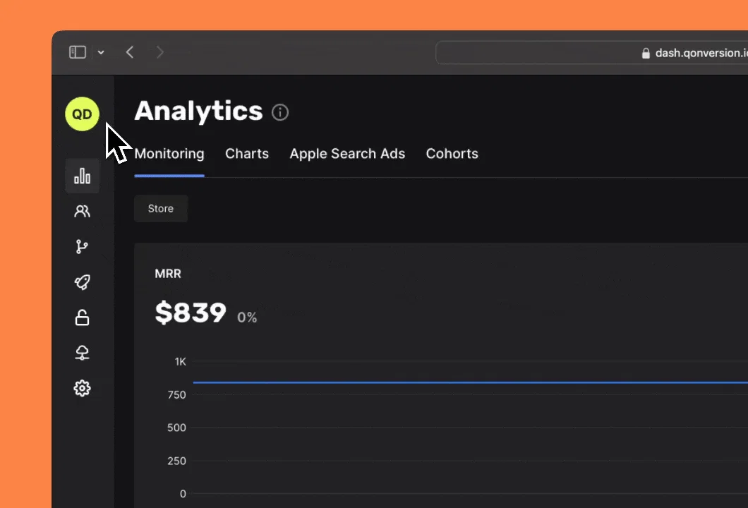Select the Analytics bar chart sidebar icon
The image size is (748, 508).
click(x=82, y=176)
